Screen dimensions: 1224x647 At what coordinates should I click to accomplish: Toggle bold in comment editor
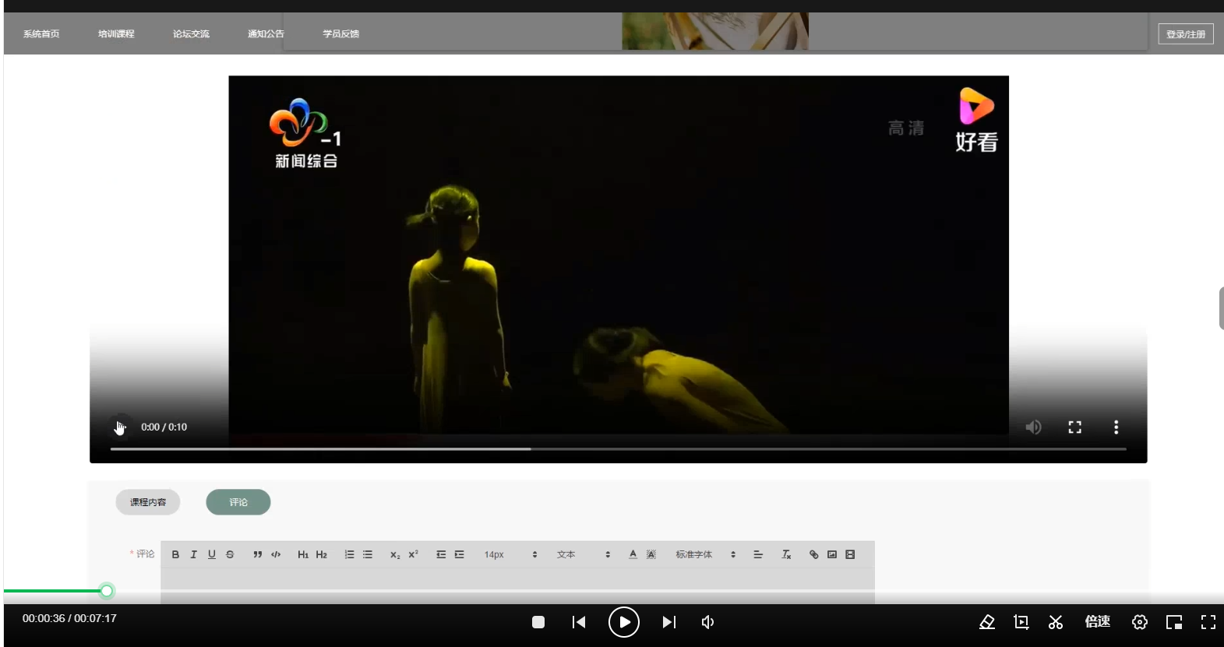[175, 554]
